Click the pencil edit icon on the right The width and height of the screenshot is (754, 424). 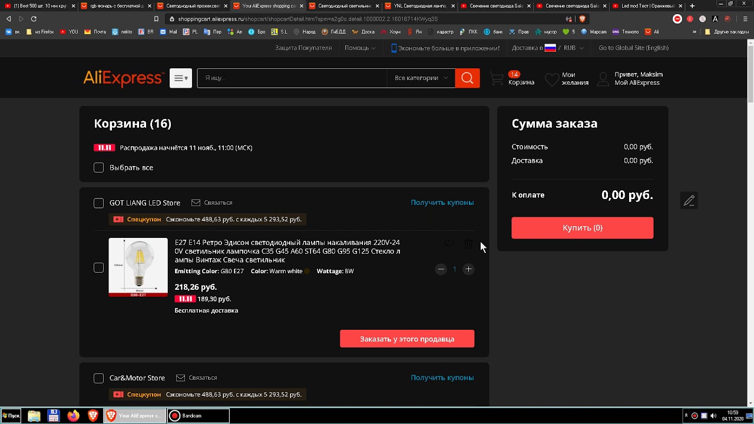point(689,200)
